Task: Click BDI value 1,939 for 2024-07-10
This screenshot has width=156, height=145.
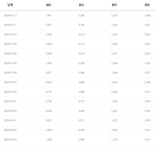Action: [x=49, y=34]
